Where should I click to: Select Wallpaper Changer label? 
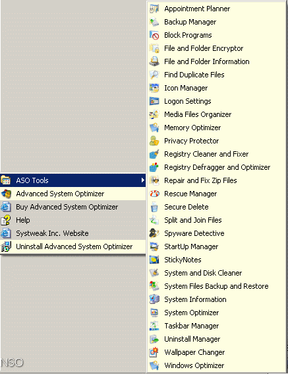(x=194, y=352)
